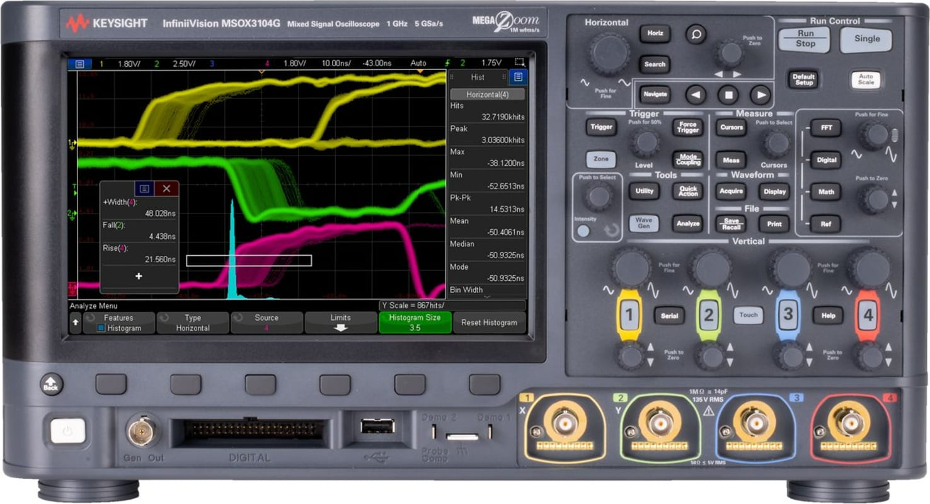Adjust the green Histogram Size control at 3.5
This screenshot has width=930, height=504.
coord(414,323)
